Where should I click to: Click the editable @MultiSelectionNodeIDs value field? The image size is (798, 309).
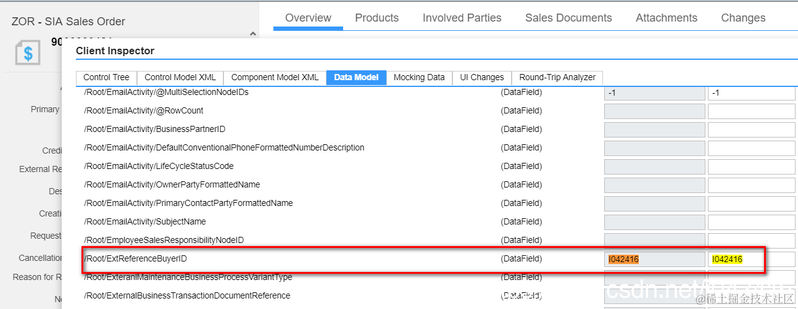point(751,93)
